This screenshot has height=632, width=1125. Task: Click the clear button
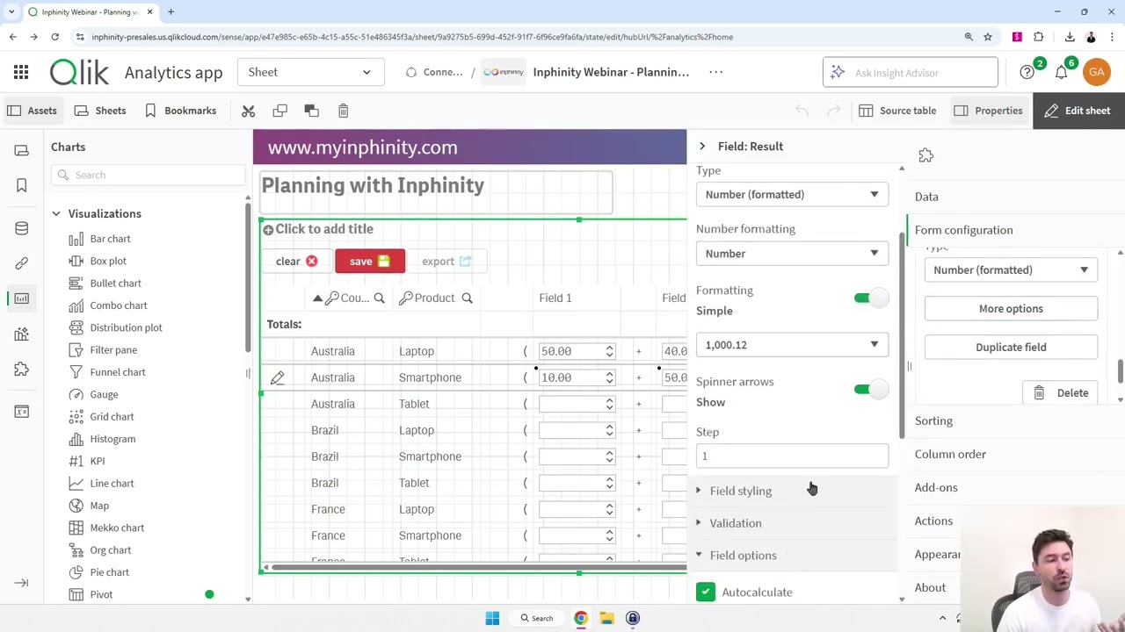point(296,261)
